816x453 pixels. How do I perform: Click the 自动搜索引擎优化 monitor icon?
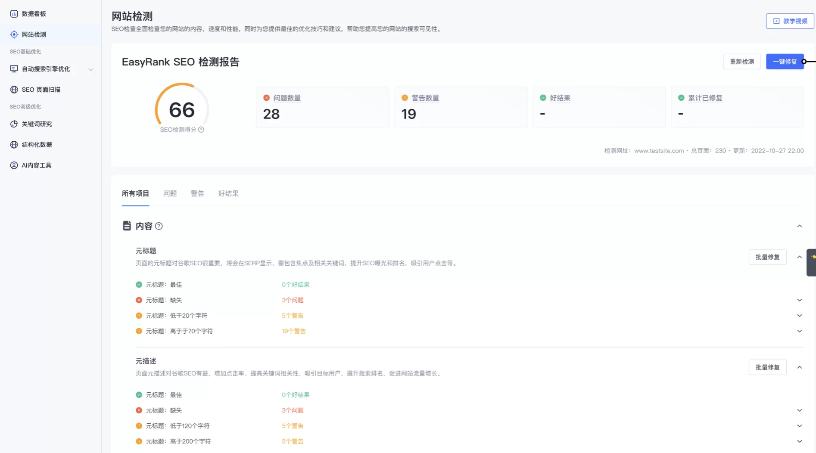click(14, 69)
